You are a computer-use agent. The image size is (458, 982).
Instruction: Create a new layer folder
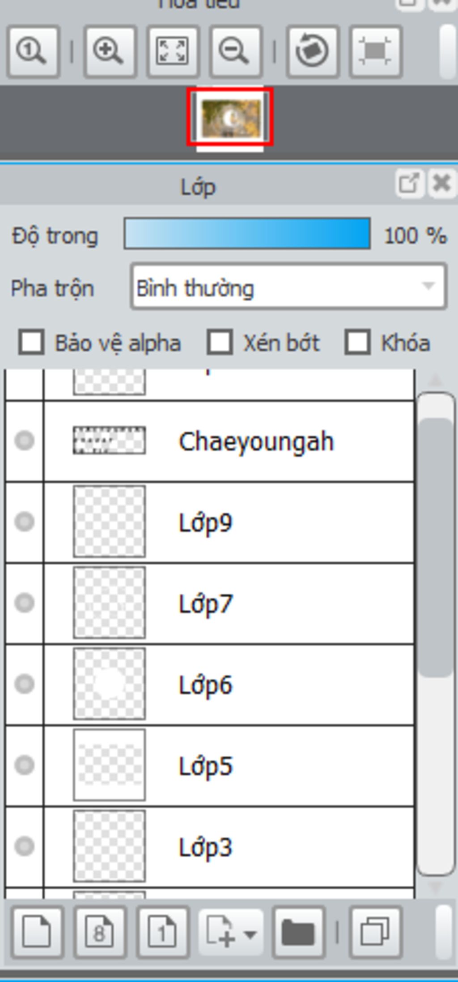[x=298, y=932]
